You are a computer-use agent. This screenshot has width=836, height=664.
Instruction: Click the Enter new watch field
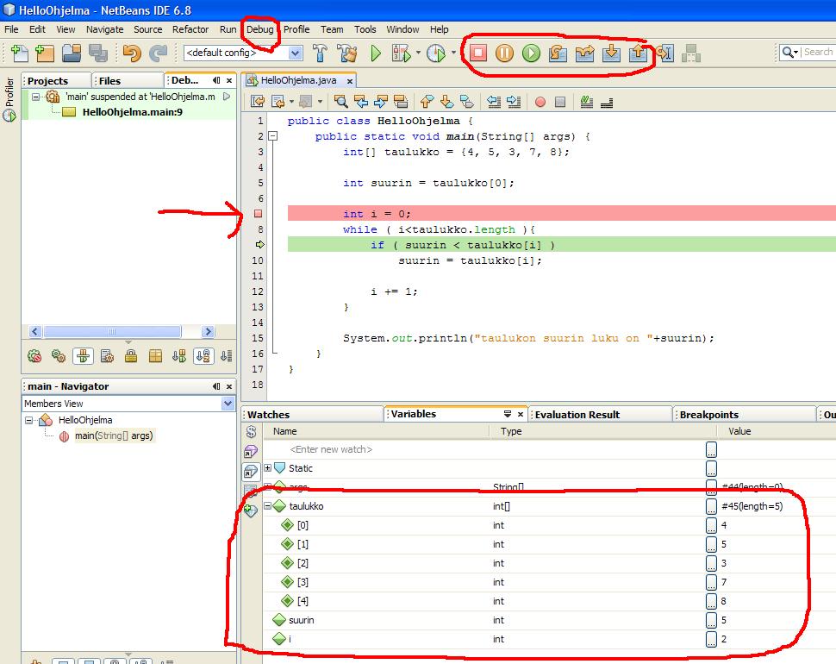tap(331, 449)
